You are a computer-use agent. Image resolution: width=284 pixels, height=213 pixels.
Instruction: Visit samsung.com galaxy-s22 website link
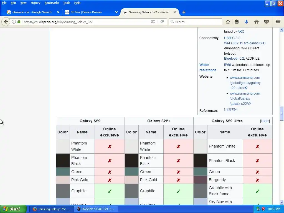[x=245, y=98]
